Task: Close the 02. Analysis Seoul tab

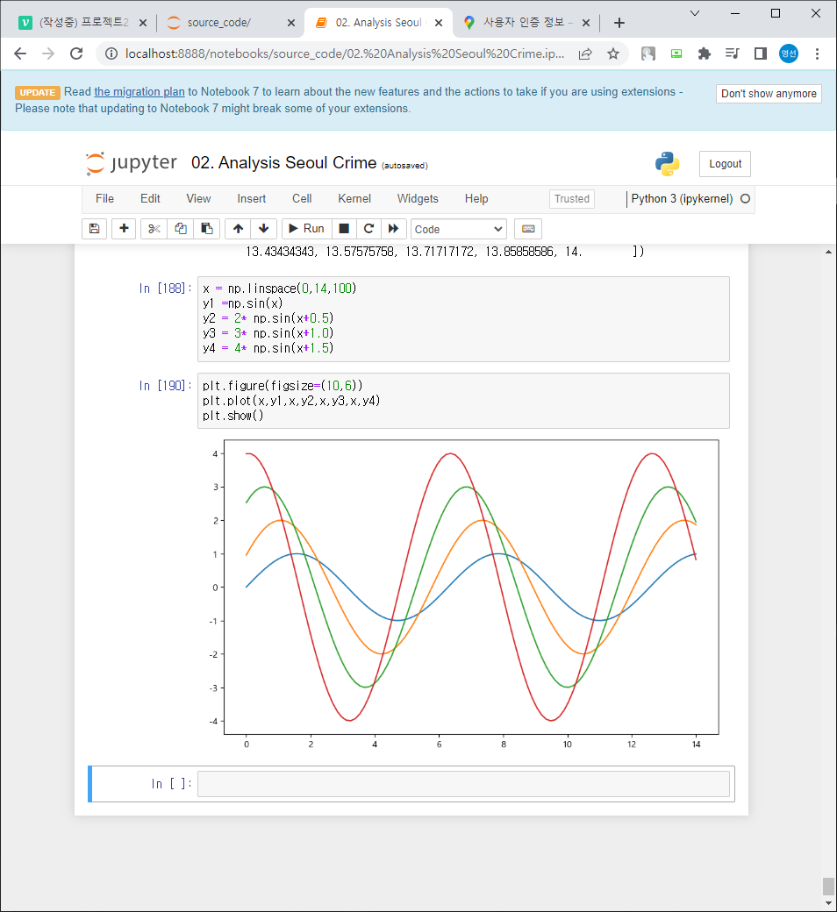Action: [x=439, y=23]
